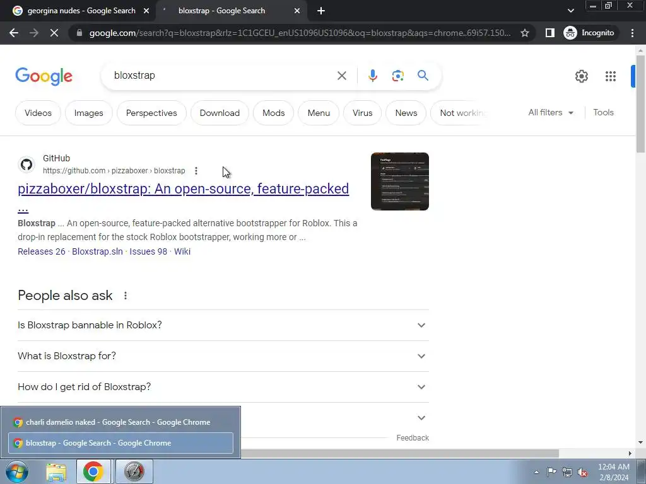This screenshot has width=646, height=484.
Task: Filter results by Videos
Action: click(x=38, y=113)
